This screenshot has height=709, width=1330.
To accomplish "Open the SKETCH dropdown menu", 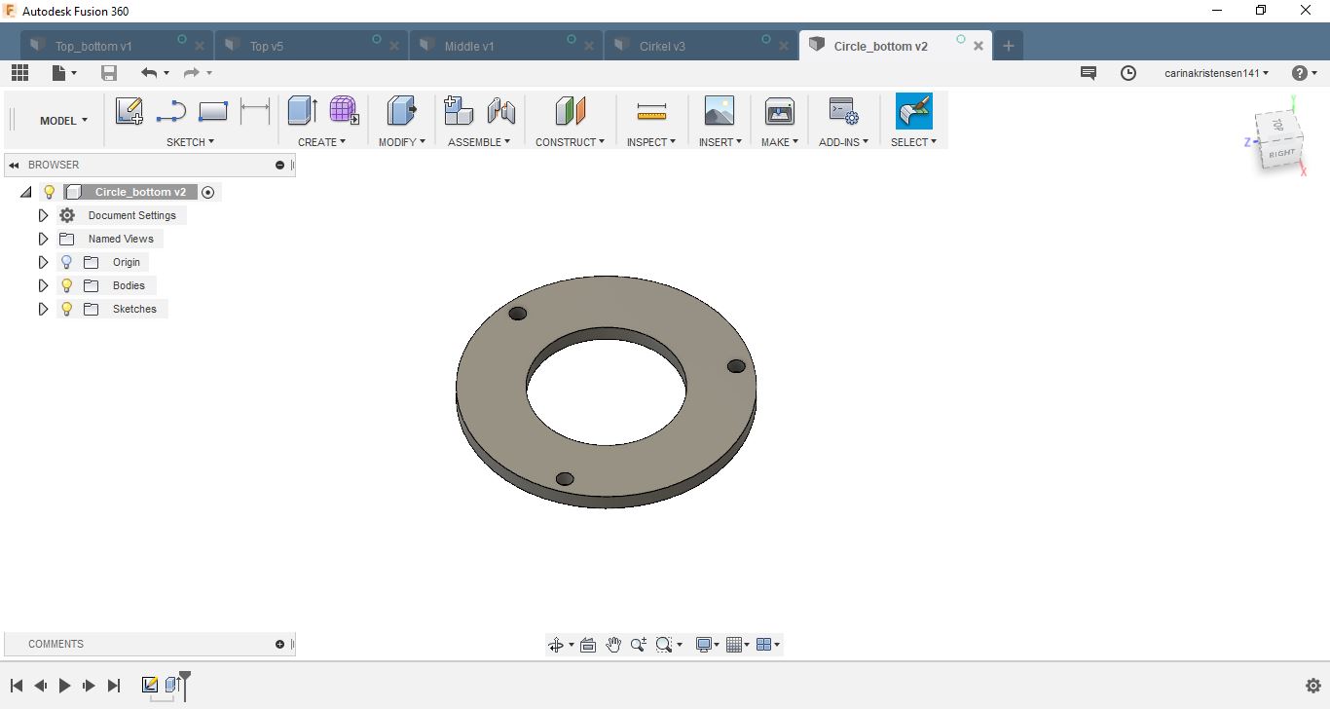I will [190, 142].
